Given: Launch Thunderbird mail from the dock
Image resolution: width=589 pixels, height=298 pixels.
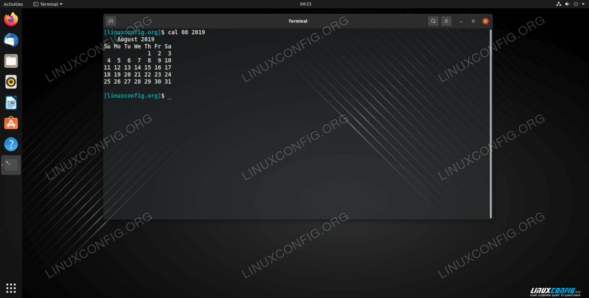Looking at the screenshot, I should pos(11,40).
